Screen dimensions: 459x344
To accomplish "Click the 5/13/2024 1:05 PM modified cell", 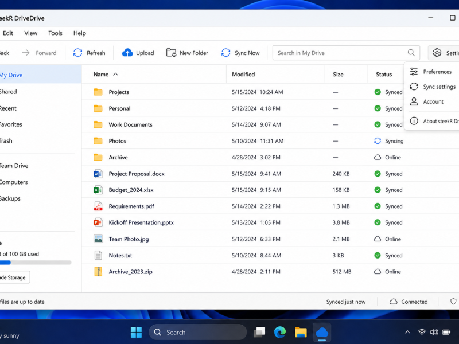I will coord(256,222).
